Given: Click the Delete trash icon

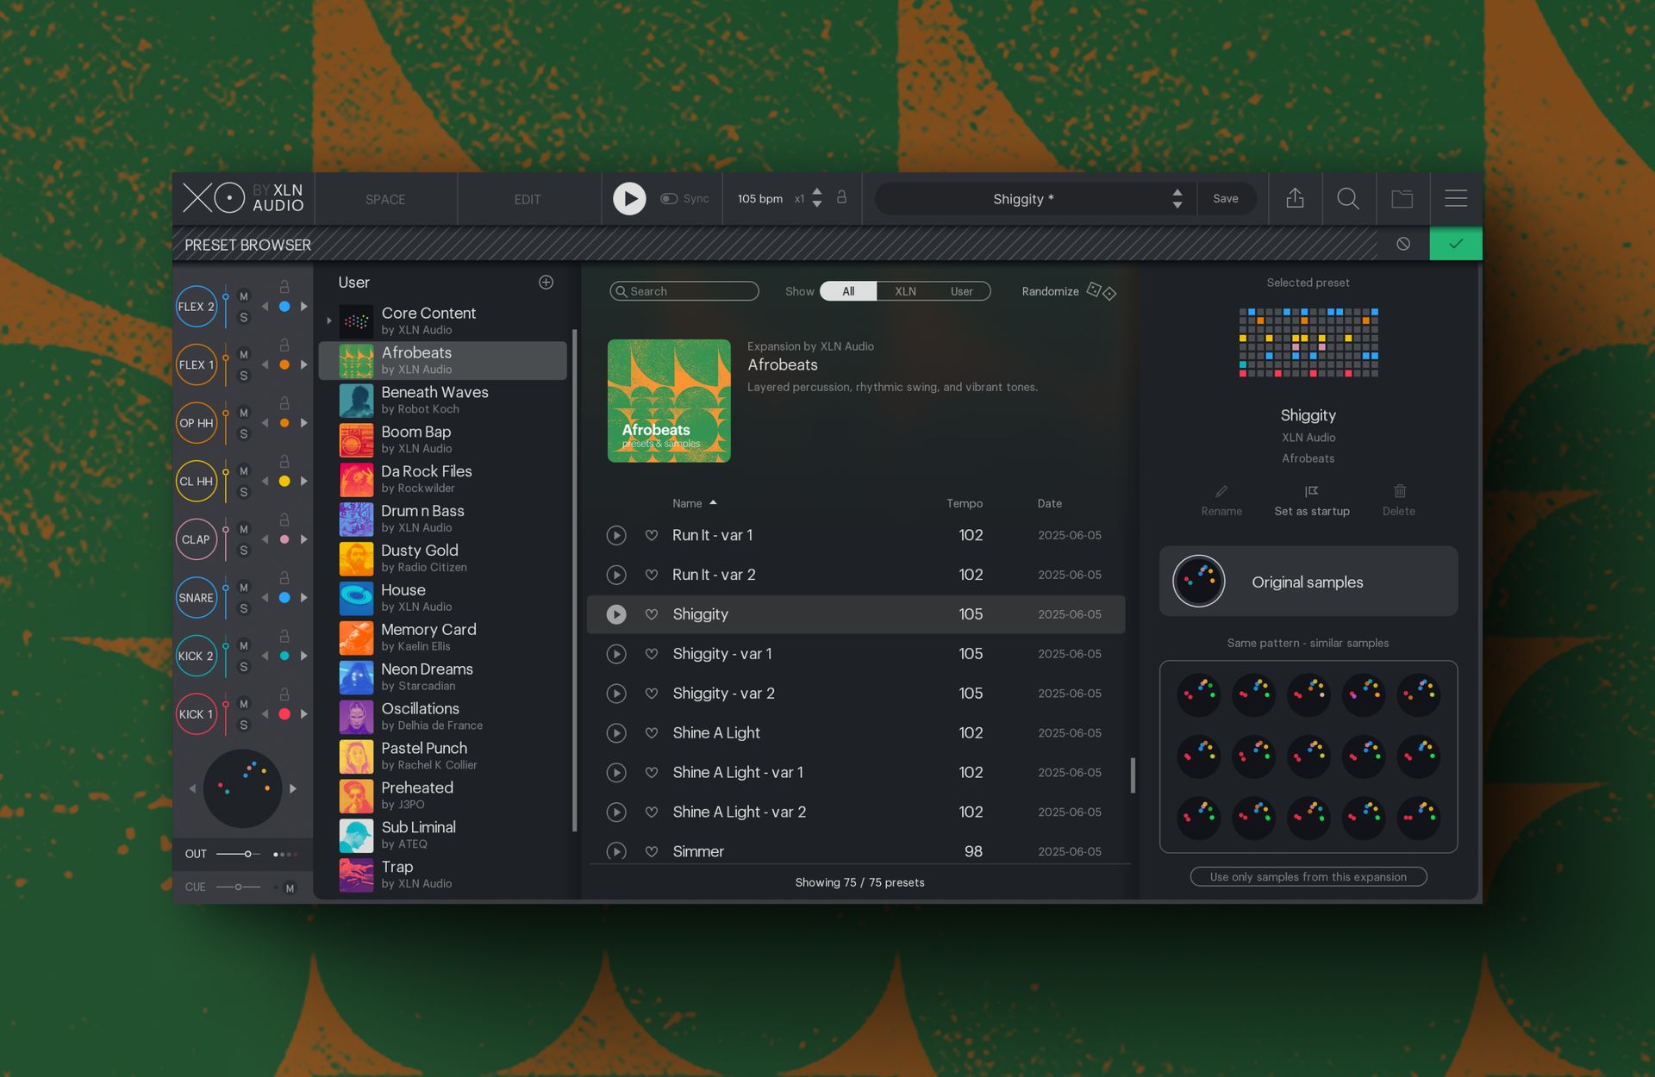Looking at the screenshot, I should (x=1400, y=491).
